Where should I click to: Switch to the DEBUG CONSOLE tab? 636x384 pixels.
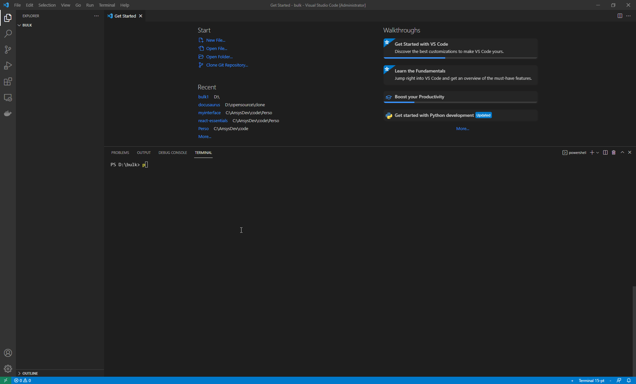tap(173, 153)
